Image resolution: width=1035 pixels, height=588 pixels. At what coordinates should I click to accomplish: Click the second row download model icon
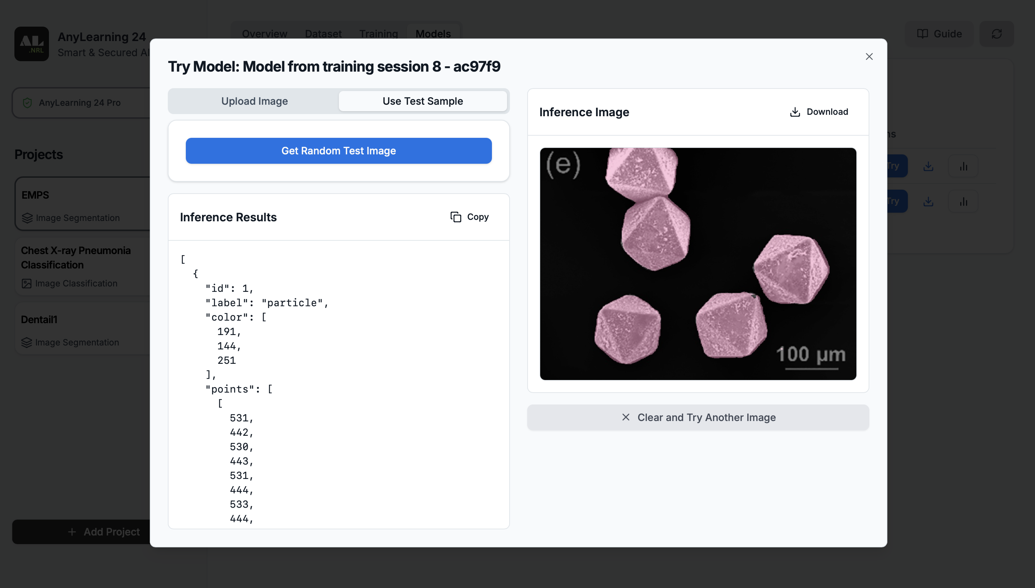pos(928,201)
